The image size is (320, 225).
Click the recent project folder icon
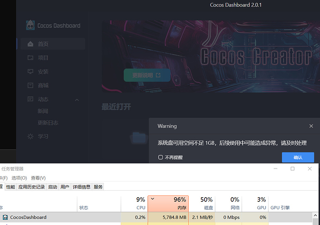[x=139, y=137]
